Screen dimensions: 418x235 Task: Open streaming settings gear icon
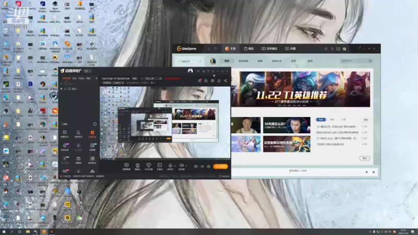tap(208, 167)
